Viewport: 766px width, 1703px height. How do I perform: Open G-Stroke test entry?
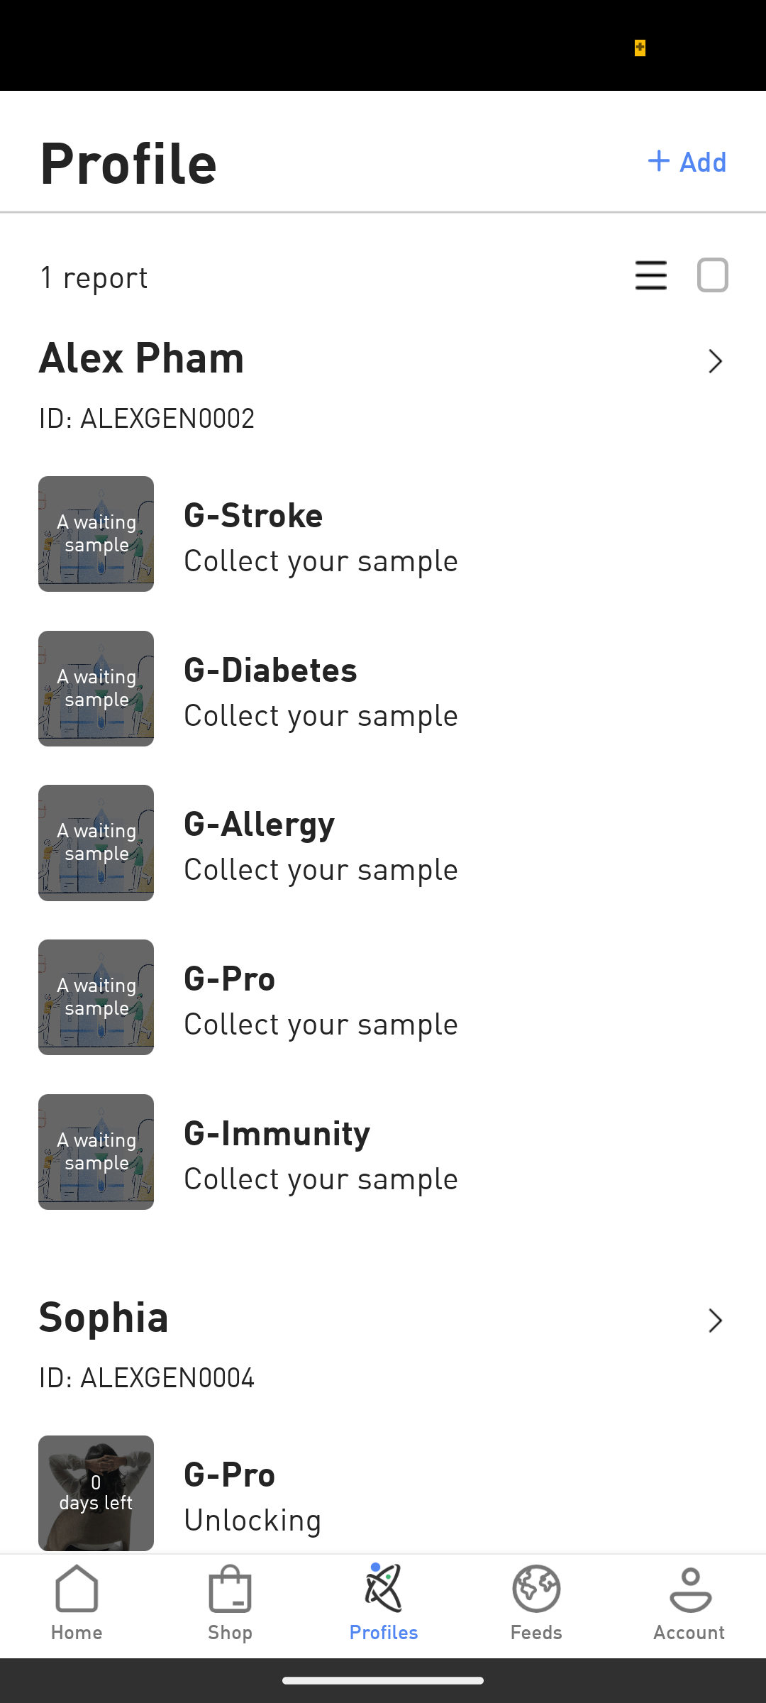click(x=321, y=536)
